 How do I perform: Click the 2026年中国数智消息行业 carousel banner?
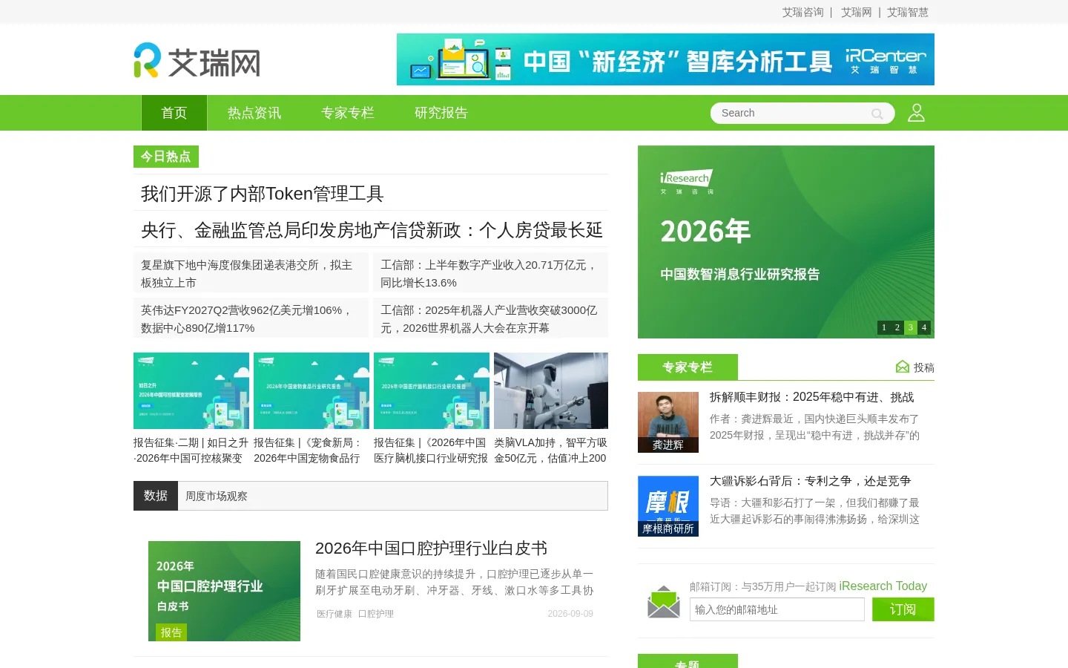click(x=786, y=242)
